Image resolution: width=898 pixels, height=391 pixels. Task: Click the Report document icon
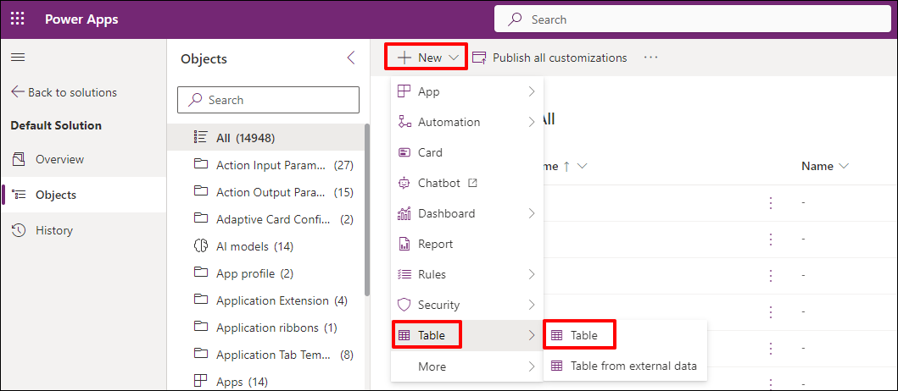pyautogui.click(x=404, y=244)
